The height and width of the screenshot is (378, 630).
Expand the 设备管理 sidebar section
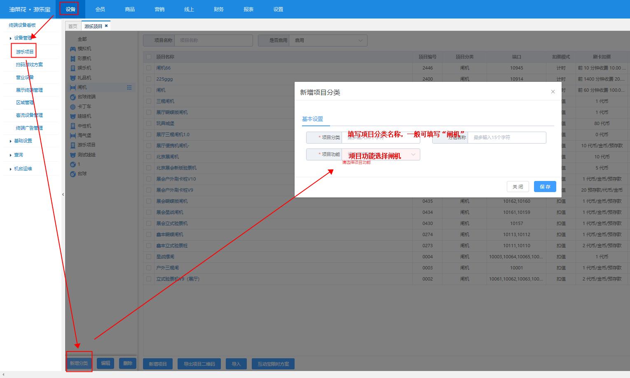[x=23, y=38]
